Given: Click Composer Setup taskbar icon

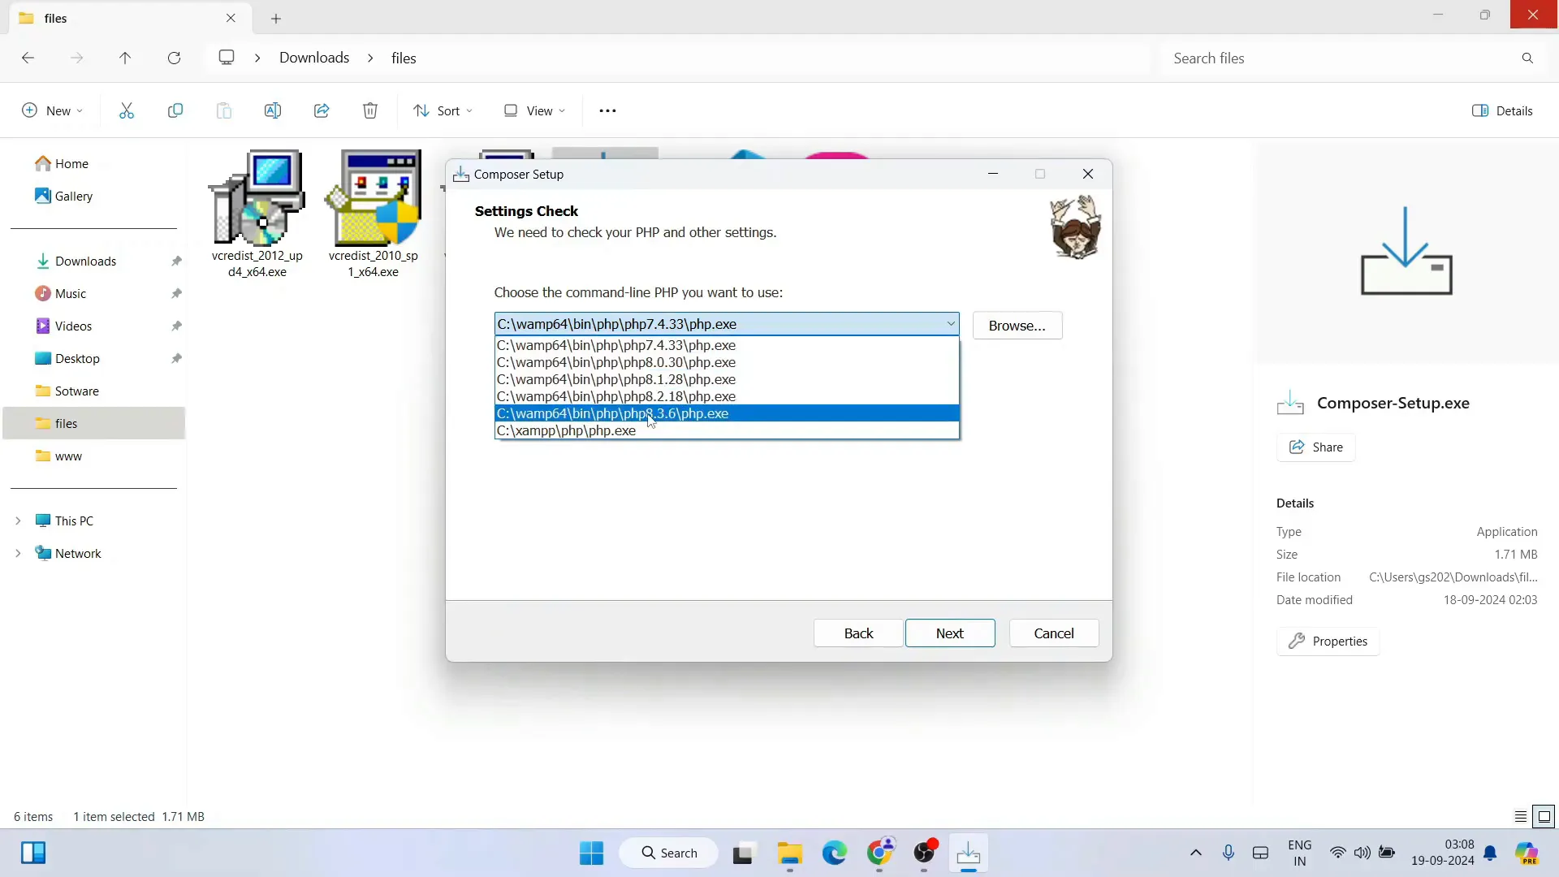Looking at the screenshot, I should 968,853.
